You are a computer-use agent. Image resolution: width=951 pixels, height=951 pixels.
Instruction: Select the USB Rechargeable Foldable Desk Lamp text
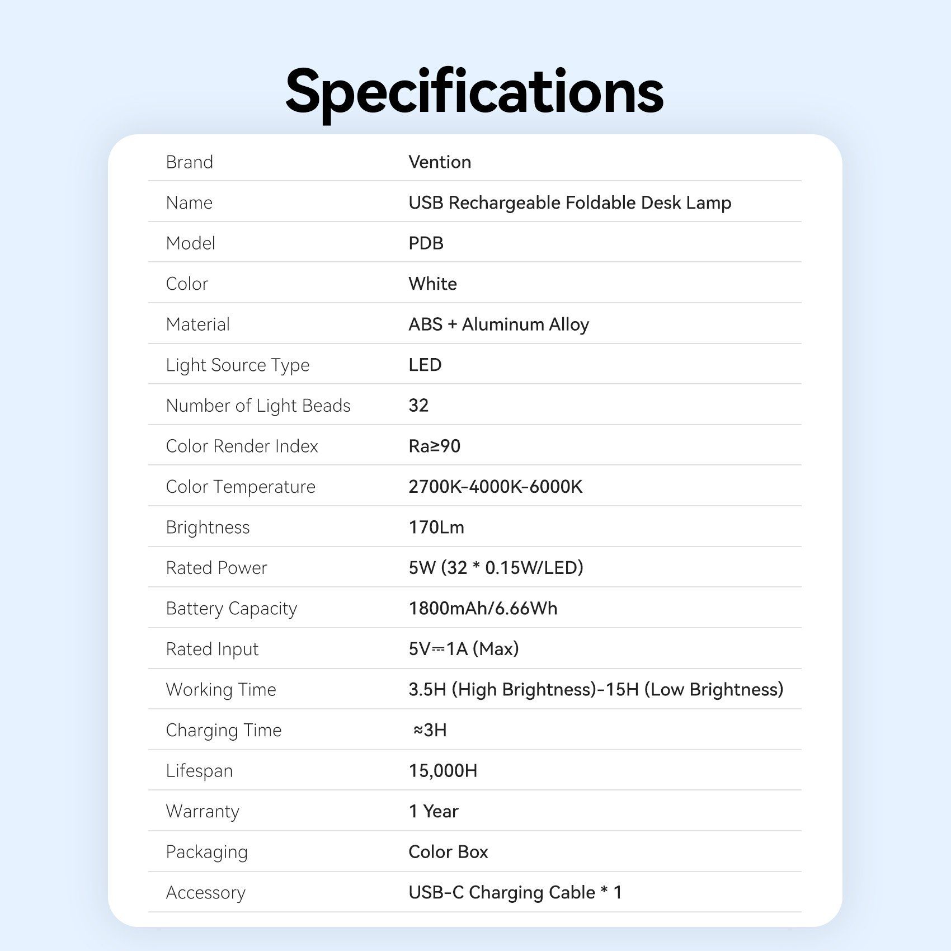(569, 203)
